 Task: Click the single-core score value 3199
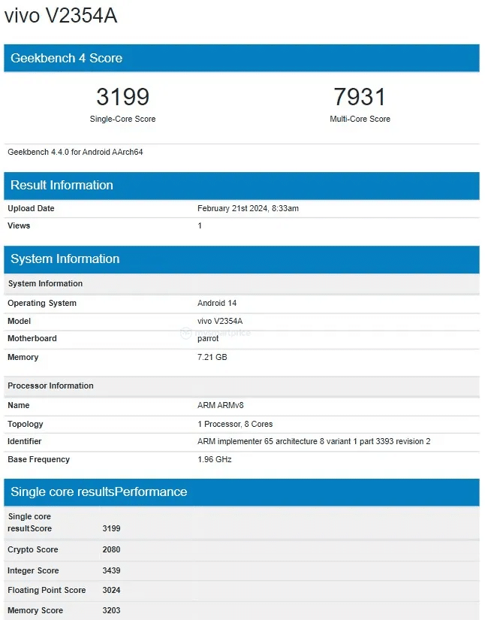click(123, 97)
